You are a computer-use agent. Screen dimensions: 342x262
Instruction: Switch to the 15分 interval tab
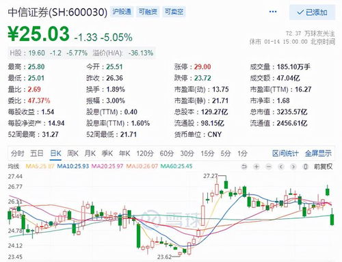[207, 153]
